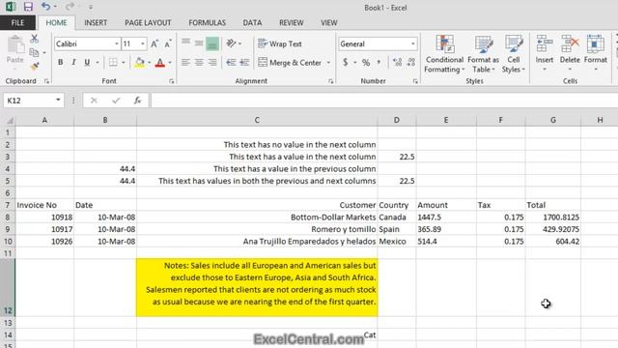Click the Merge & Center button

pos(290,62)
